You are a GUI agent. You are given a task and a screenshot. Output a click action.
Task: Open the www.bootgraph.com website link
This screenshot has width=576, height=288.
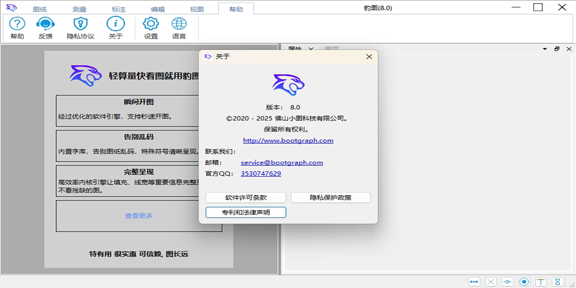point(288,141)
